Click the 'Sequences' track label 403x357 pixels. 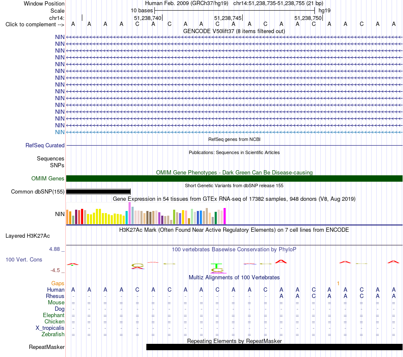point(50,158)
